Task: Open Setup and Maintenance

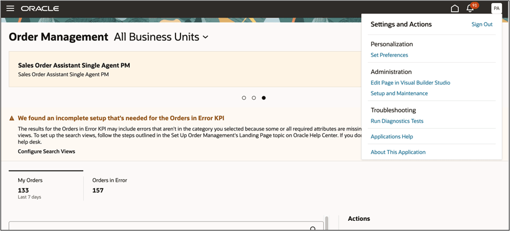Action: [x=399, y=93]
